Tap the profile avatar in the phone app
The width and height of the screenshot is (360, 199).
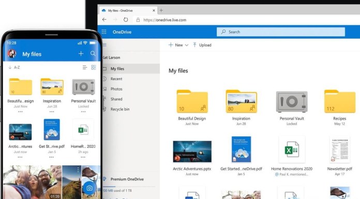point(12,54)
